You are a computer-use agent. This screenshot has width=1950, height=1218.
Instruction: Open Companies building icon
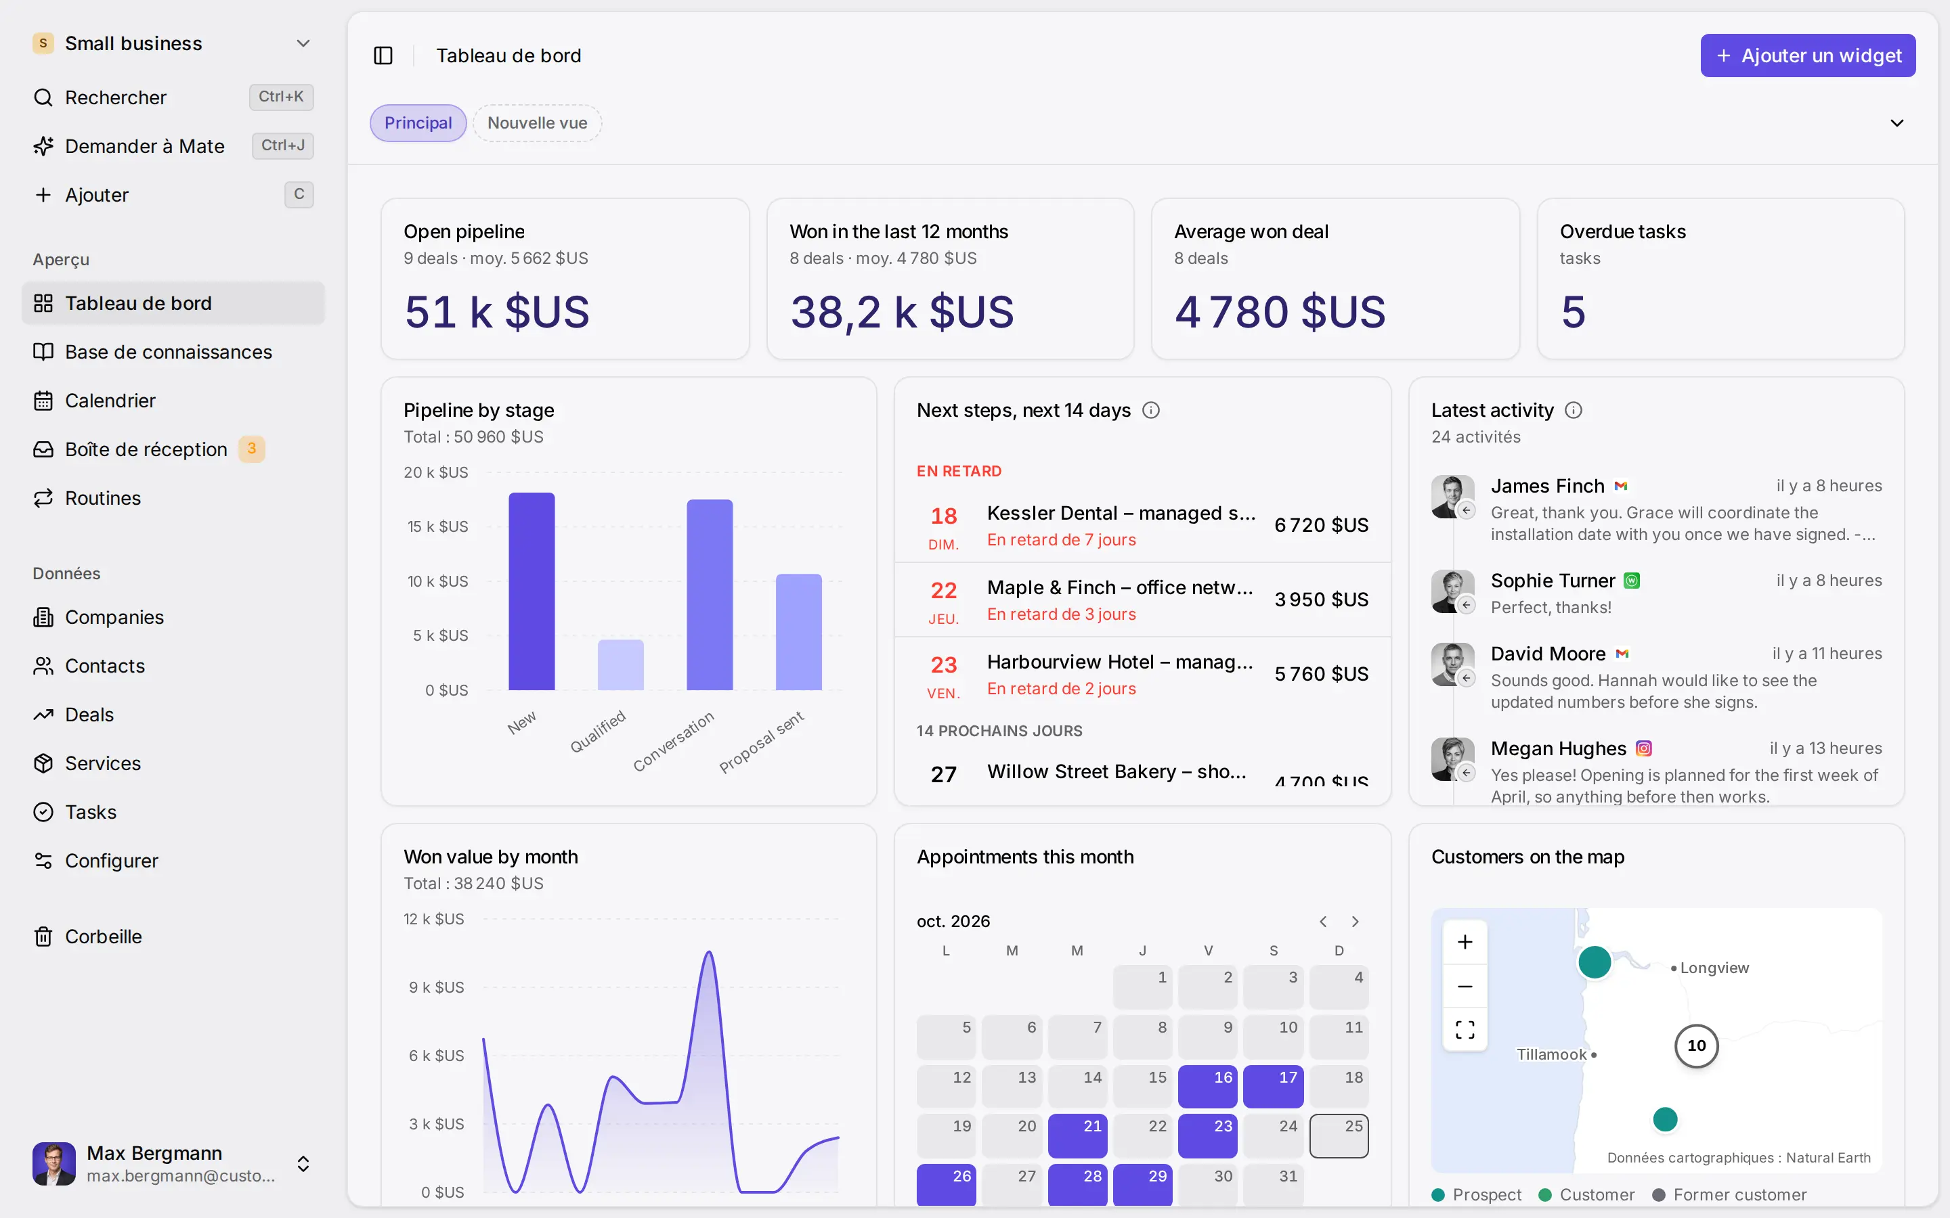[43, 617]
